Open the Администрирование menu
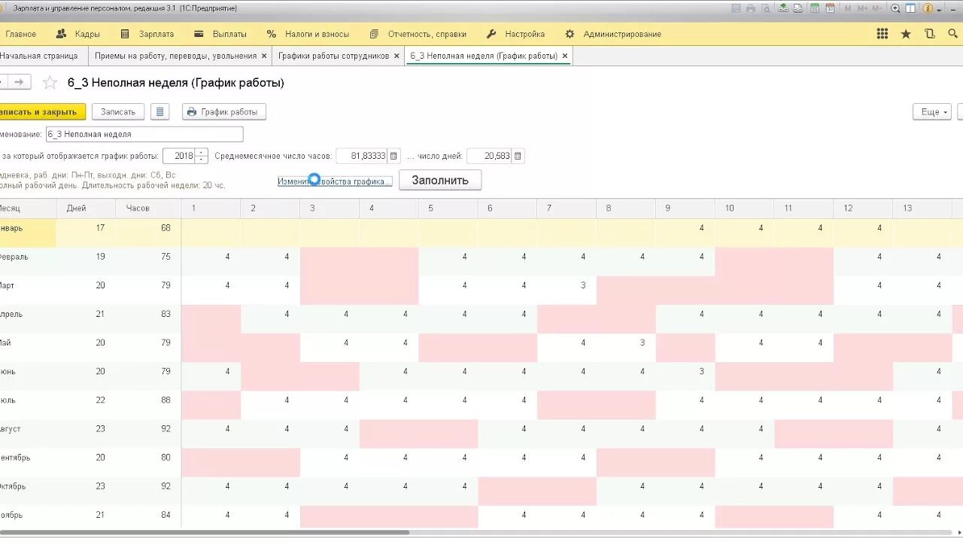963x542 pixels. click(x=613, y=34)
